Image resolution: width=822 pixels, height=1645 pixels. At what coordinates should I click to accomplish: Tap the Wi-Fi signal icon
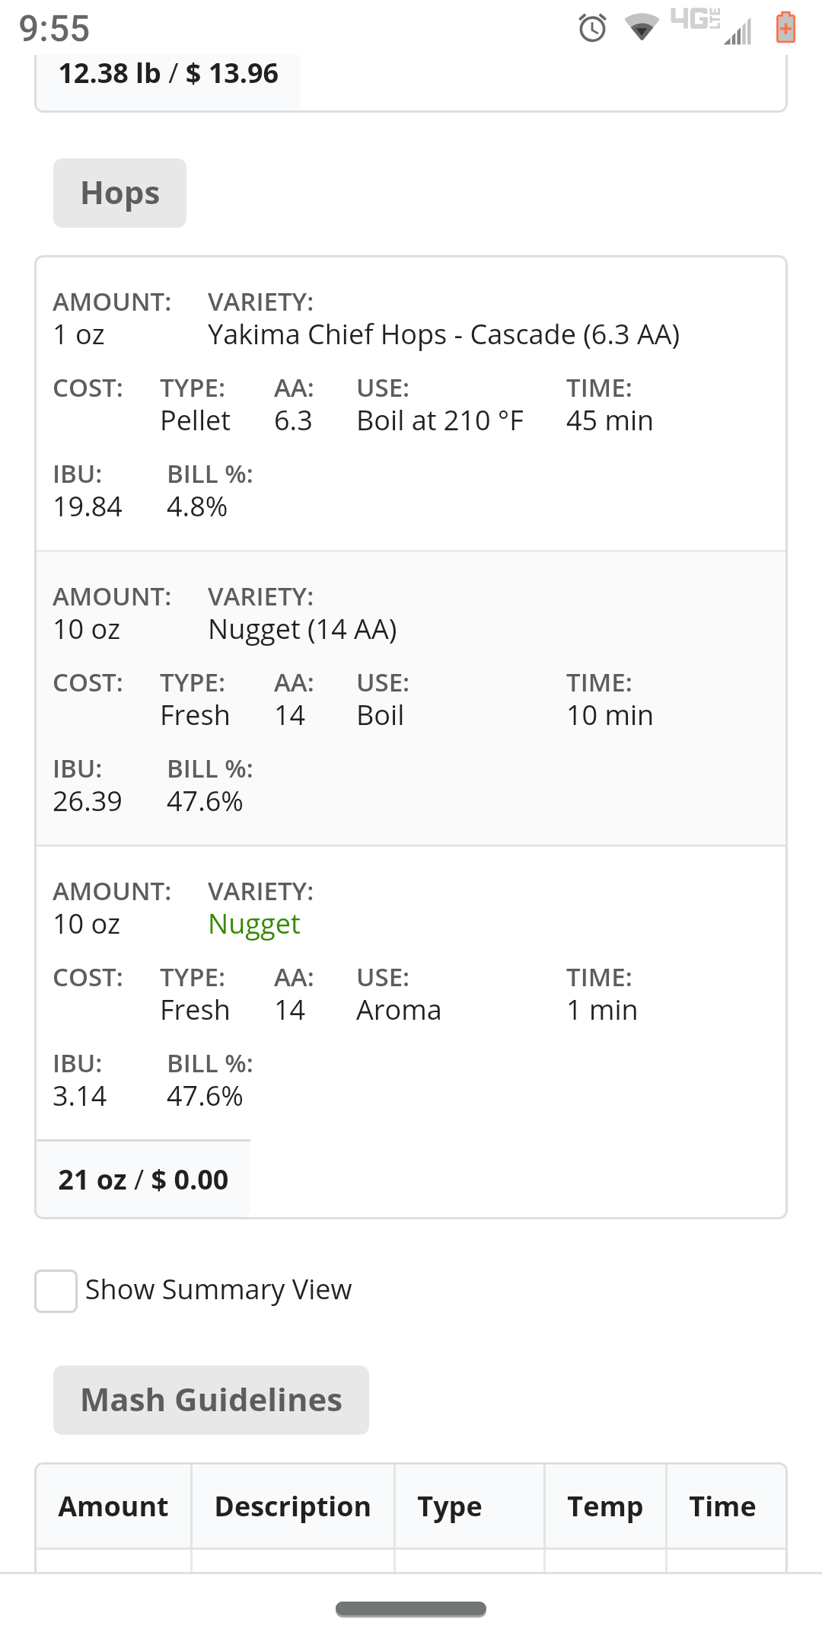click(642, 27)
